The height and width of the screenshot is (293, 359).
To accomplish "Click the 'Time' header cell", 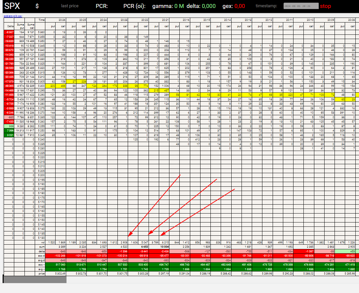I will 40,20.
